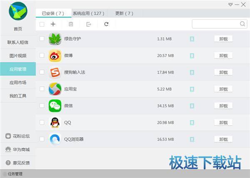This screenshot has width=250, height=178.
Task: Click storage location icon for 应用宝
Action: pyautogui.click(x=192, y=89)
